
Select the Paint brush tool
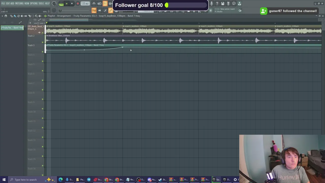click(15, 16)
